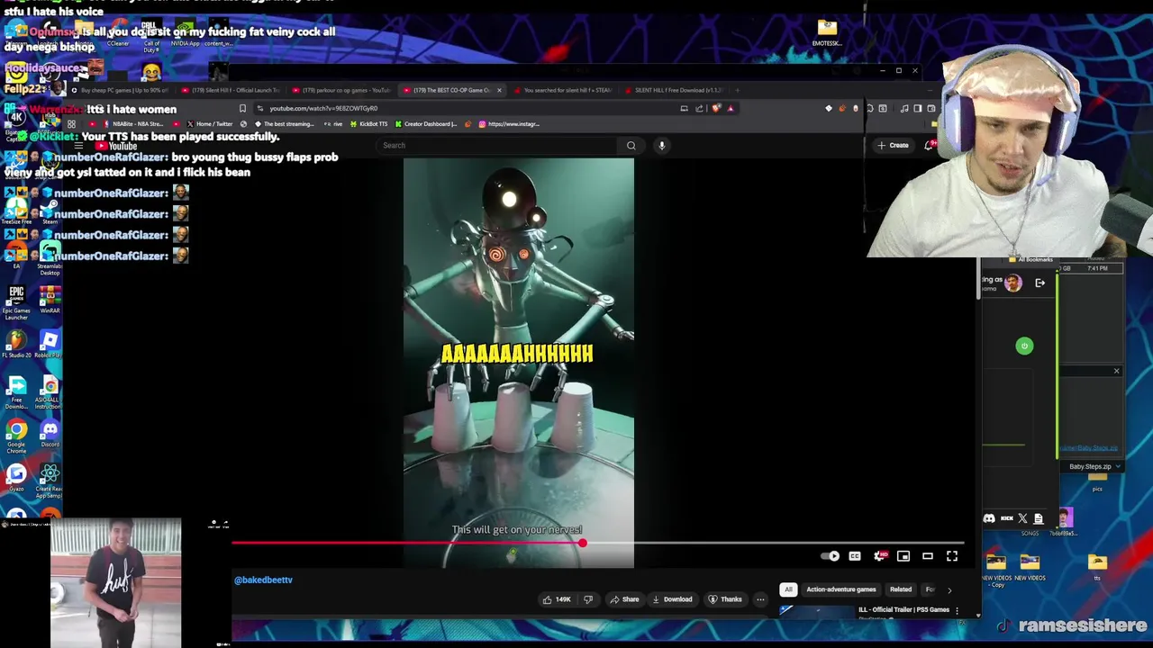This screenshot has height=648, width=1153.
Task: Click the Discord icon in the stream overlay
Action: coord(989,518)
